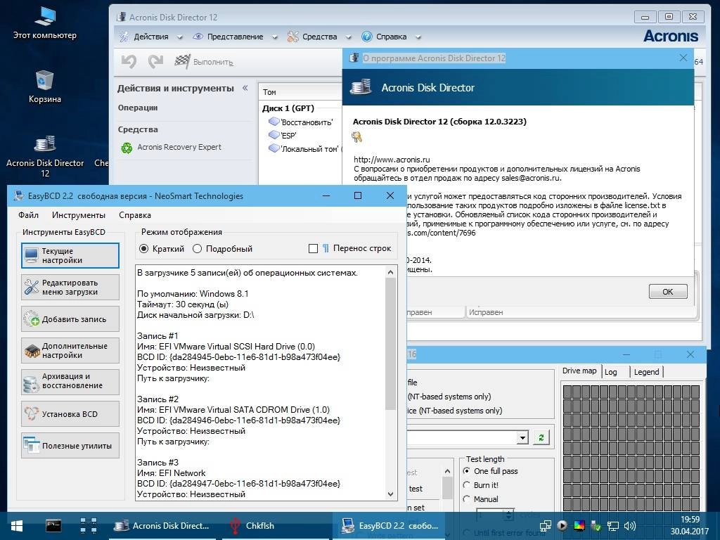Select One full pass test length
Image resolution: width=720 pixels, height=540 pixels.
coord(467,470)
